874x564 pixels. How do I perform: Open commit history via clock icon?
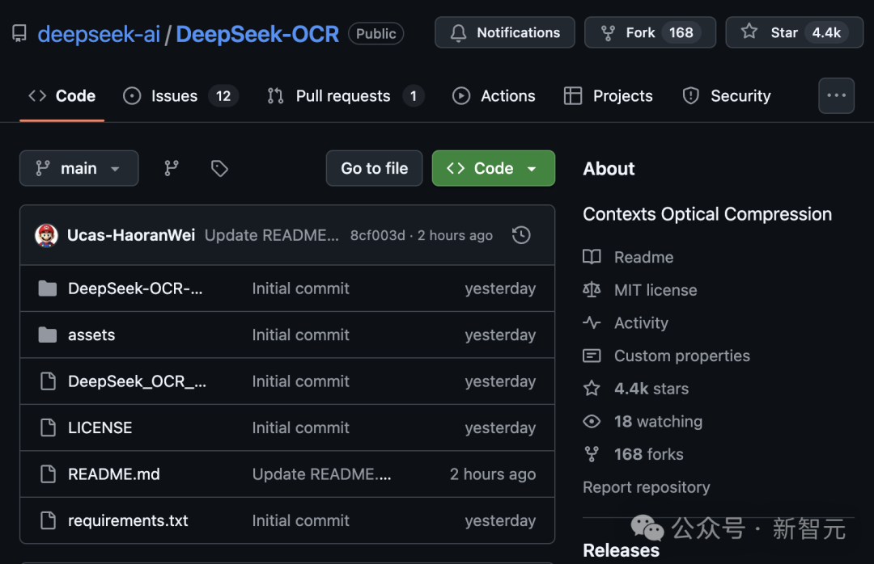pyautogui.click(x=521, y=235)
